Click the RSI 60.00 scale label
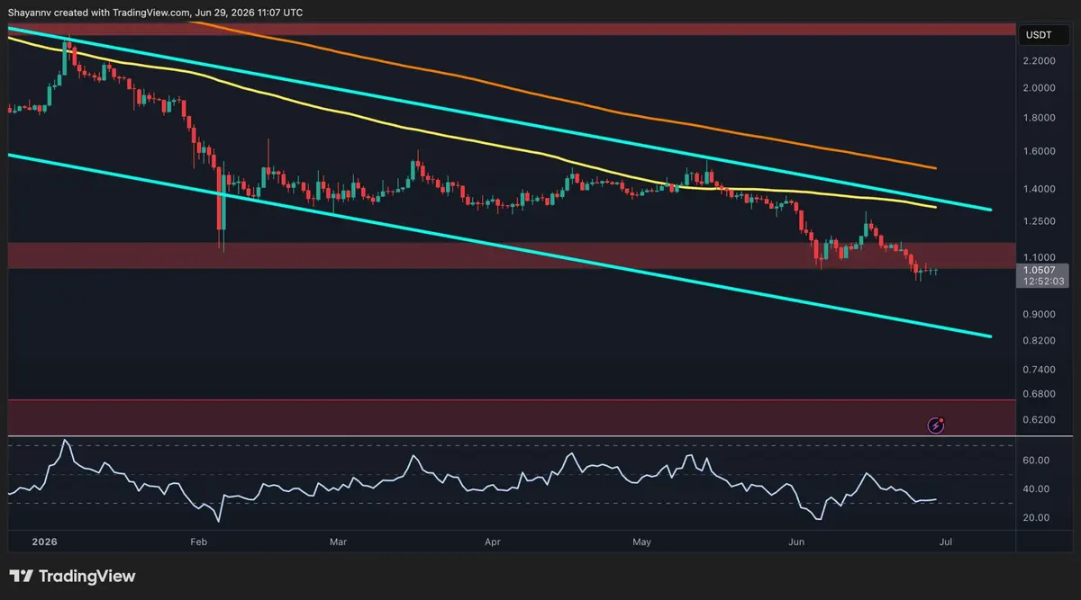 point(1037,461)
